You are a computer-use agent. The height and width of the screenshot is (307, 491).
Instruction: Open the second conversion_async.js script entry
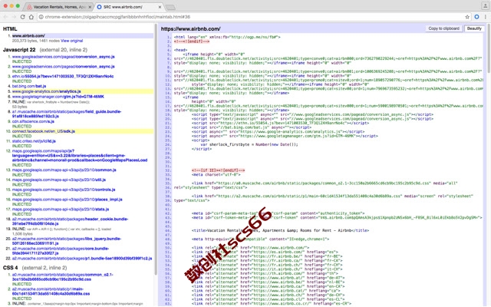[x=63, y=67]
